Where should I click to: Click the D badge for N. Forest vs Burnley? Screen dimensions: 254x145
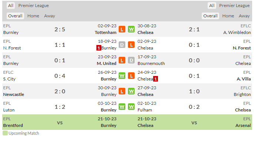click(122, 45)
